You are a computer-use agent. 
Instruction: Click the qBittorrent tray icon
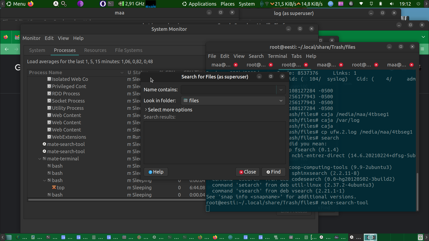click(x=331, y=4)
